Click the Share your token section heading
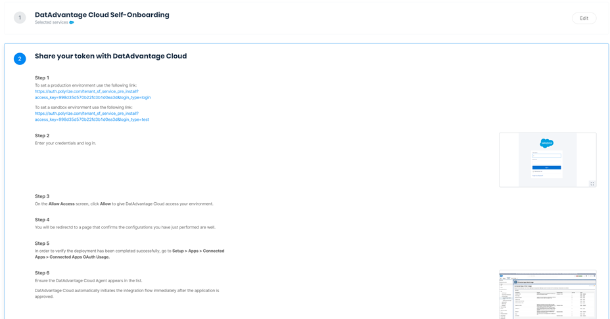 click(110, 56)
